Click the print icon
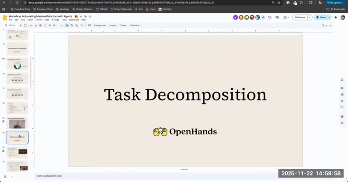The image size is (348, 182). (x=40, y=25)
